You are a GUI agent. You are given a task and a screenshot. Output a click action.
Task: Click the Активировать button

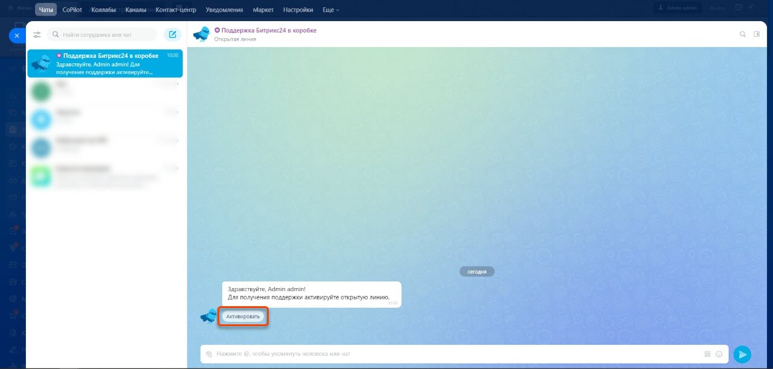(243, 316)
